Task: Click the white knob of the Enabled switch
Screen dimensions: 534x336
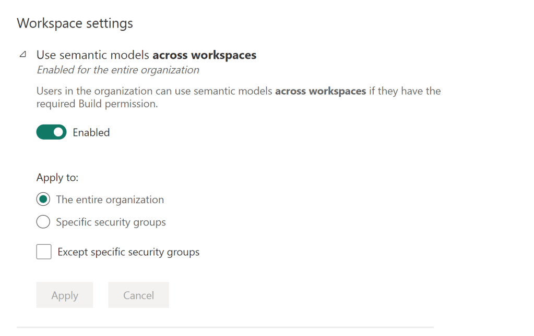Action: [59, 132]
